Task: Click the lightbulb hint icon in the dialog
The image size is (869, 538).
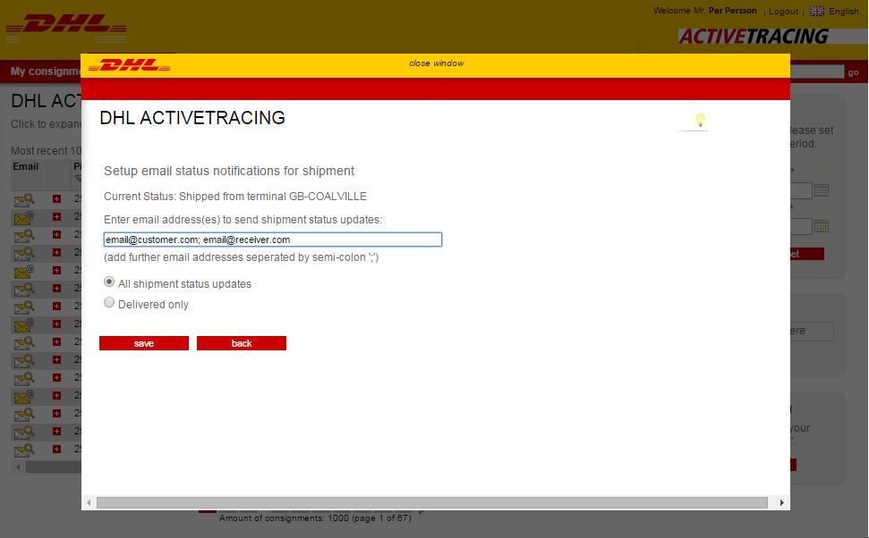Action: pos(700,120)
